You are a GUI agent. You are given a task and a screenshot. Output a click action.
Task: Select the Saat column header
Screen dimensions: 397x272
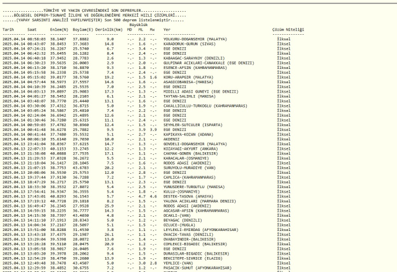click(x=32, y=29)
